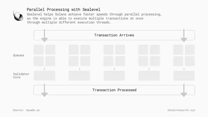Click the fourth validator core block

click(149, 76)
